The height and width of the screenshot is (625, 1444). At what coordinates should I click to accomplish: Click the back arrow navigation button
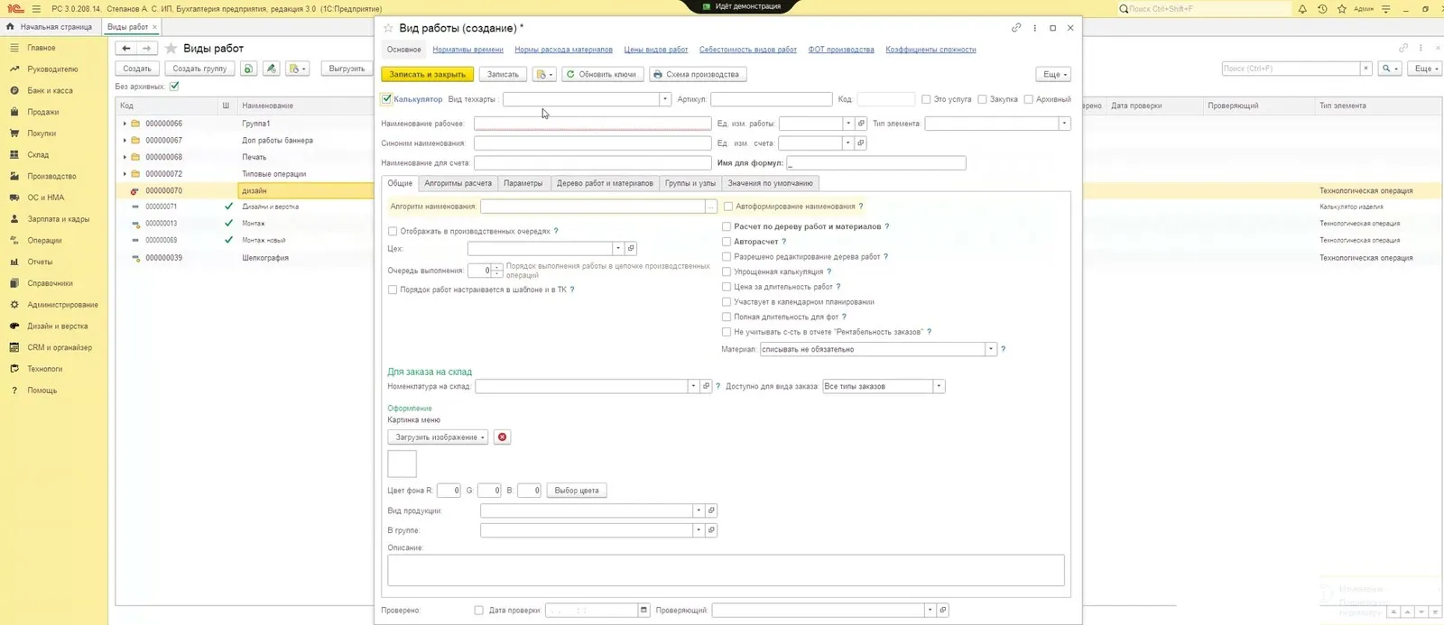click(126, 48)
